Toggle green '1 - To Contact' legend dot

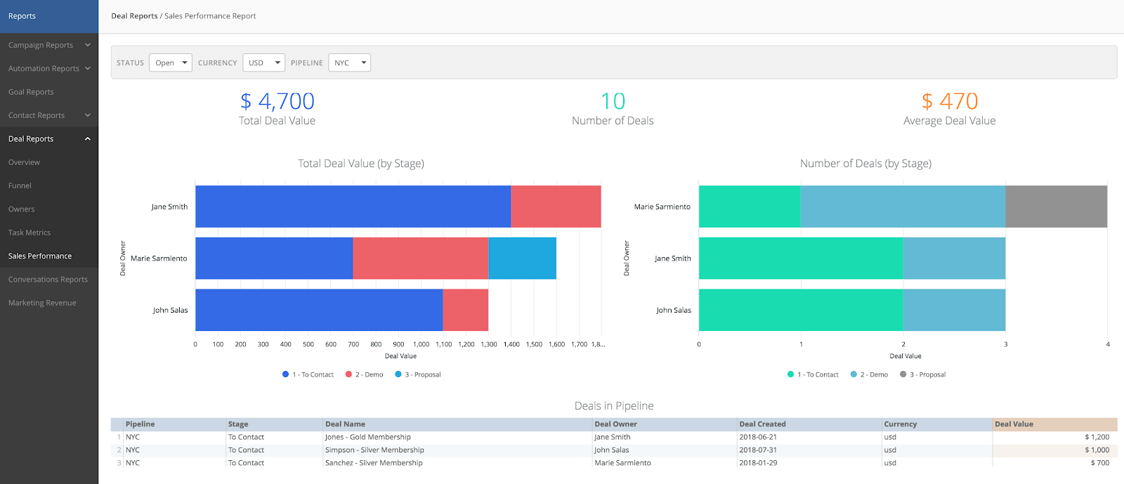tap(791, 374)
